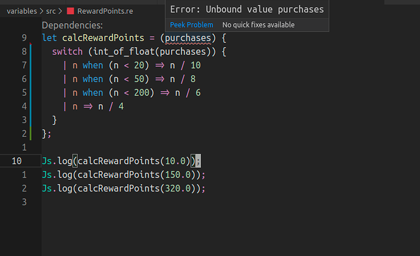Open the variables breadcrumb segment
This screenshot has width=420, height=256.
(x=22, y=11)
